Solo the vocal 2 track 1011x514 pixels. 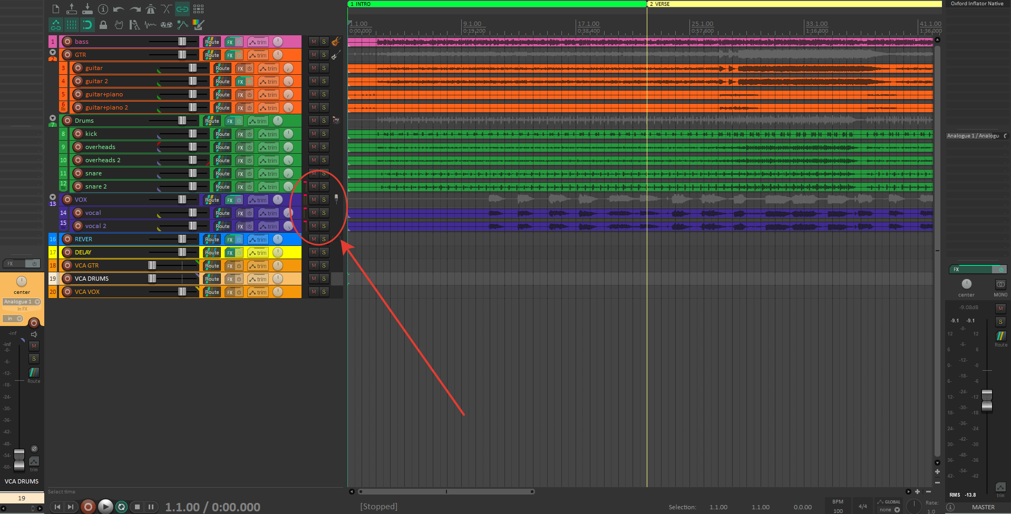click(324, 226)
